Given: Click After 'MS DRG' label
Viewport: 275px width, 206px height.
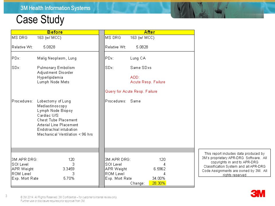Looking at the screenshot, I should [x=113, y=38].
